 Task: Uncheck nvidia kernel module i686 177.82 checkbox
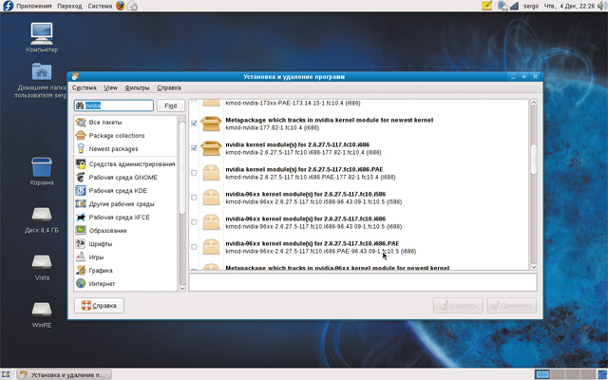(194, 148)
